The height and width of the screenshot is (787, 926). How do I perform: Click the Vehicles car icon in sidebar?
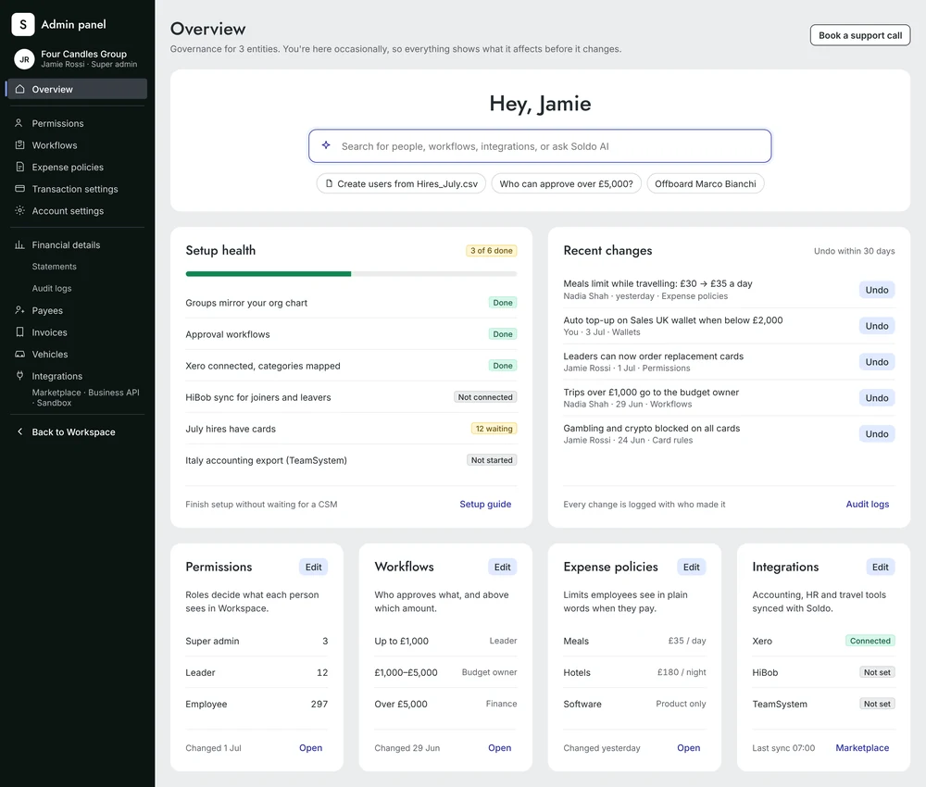point(19,354)
